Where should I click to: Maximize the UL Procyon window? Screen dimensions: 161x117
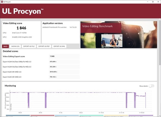point(153,2)
